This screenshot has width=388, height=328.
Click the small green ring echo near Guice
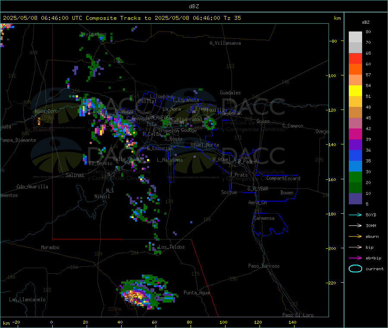[x=210, y=123]
